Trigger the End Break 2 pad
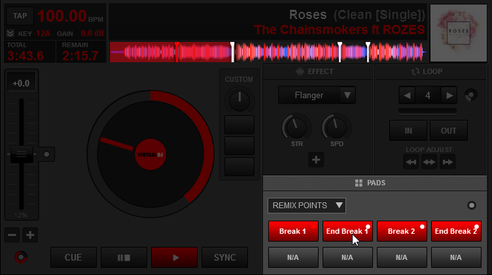492x275 pixels. [x=456, y=231]
